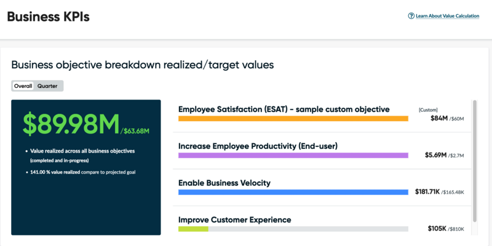Screen dimensions: 492x246
Task: Open Learn About Value Calculation link
Action: coord(448,16)
